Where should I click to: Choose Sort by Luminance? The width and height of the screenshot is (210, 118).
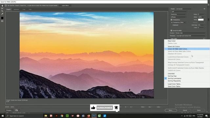pos(174,78)
